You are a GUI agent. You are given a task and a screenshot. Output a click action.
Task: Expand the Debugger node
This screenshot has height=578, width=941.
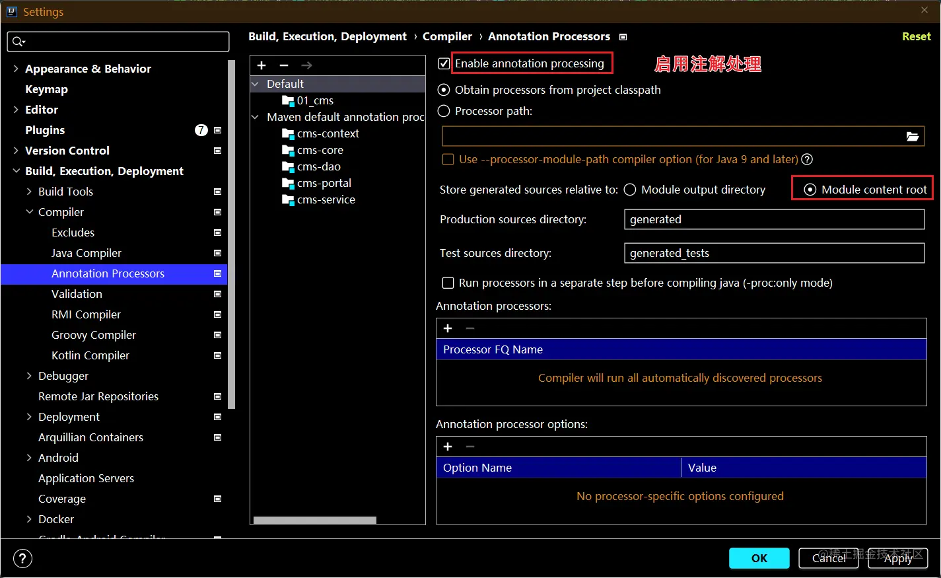click(29, 376)
